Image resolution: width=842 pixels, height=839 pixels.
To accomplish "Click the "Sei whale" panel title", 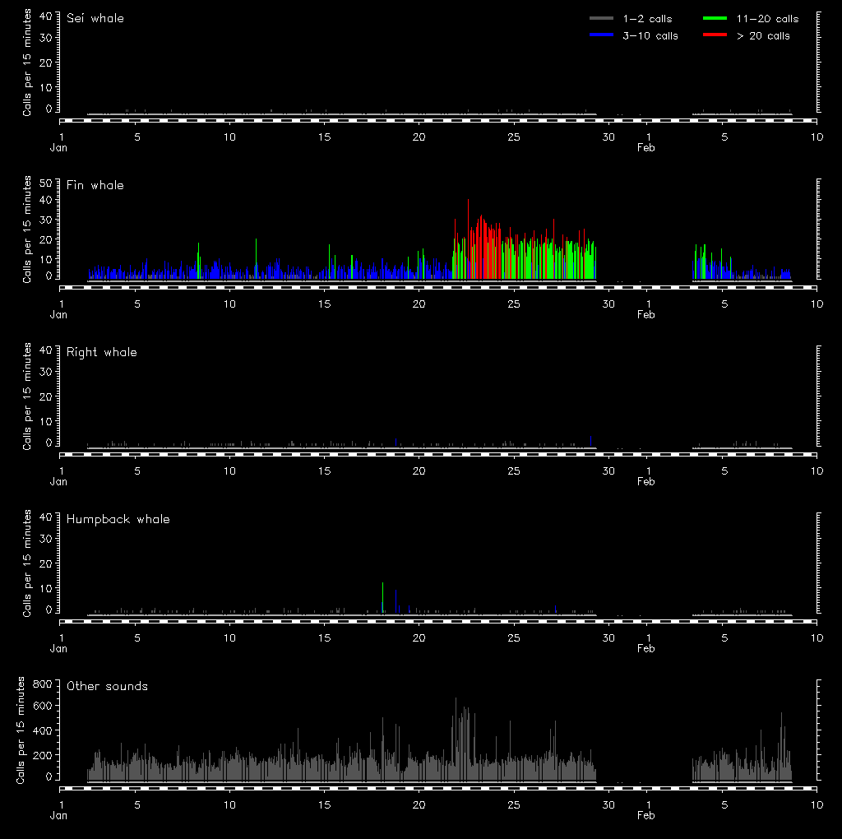I will tap(95, 18).
